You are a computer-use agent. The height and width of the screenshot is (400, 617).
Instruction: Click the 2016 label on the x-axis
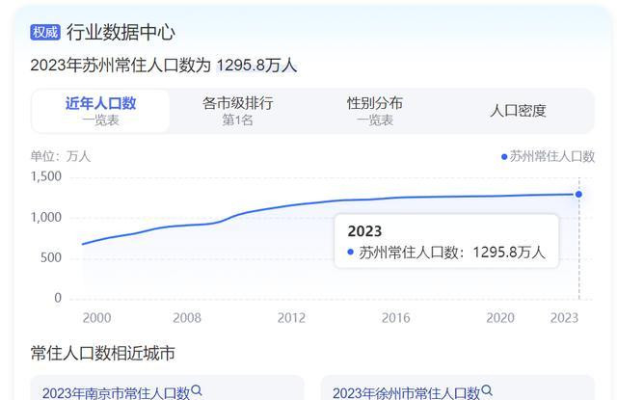(395, 318)
